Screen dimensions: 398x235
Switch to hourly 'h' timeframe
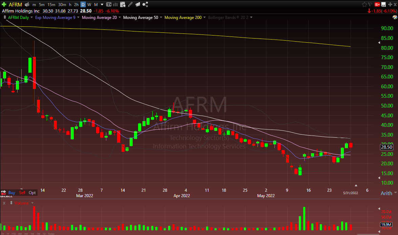coord(70,4)
